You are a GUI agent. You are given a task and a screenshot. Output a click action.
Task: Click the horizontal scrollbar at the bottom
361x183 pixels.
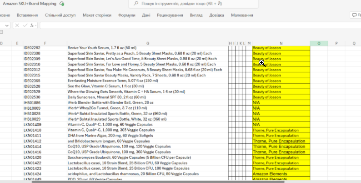click(x=158, y=182)
